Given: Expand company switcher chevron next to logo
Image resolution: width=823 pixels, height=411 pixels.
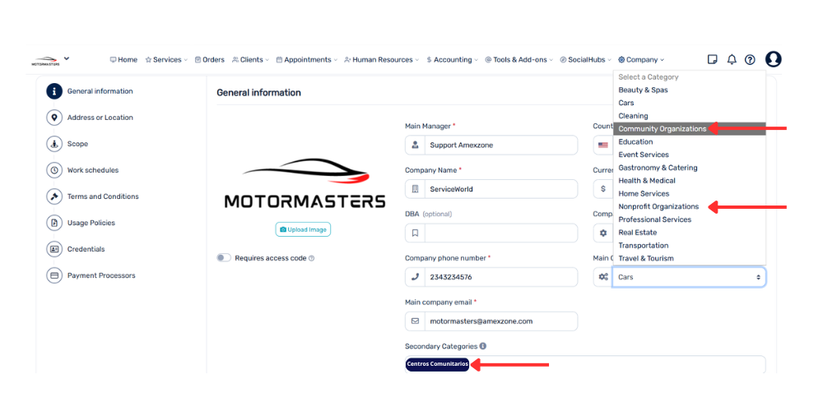Looking at the screenshot, I should [x=67, y=58].
